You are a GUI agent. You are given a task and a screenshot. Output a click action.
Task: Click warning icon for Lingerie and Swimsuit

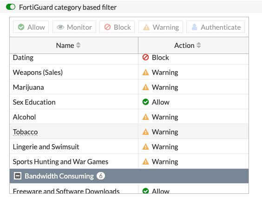click(x=145, y=146)
